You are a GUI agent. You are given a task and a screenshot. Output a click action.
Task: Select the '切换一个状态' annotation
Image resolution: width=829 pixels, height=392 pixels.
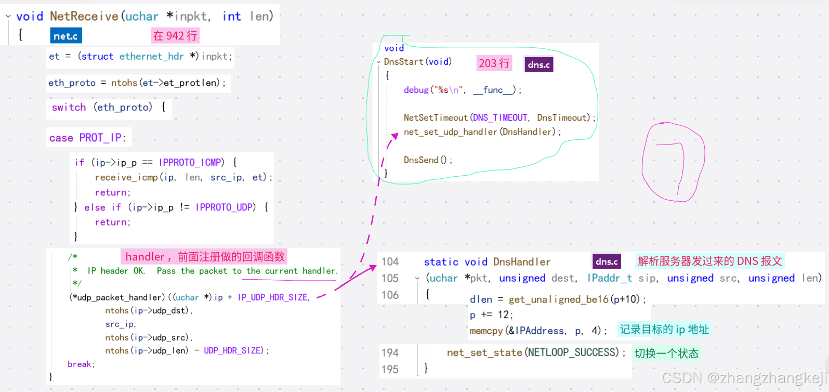click(x=667, y=354)
